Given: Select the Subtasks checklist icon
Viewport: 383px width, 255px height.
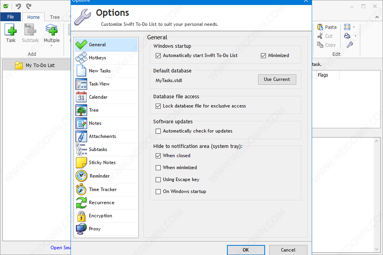Looking at the screenshot, I should (x=81, y=149).
